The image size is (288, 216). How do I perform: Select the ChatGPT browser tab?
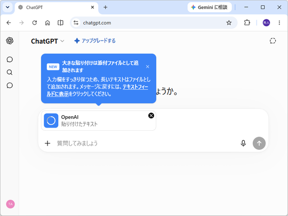click(57, 7)
